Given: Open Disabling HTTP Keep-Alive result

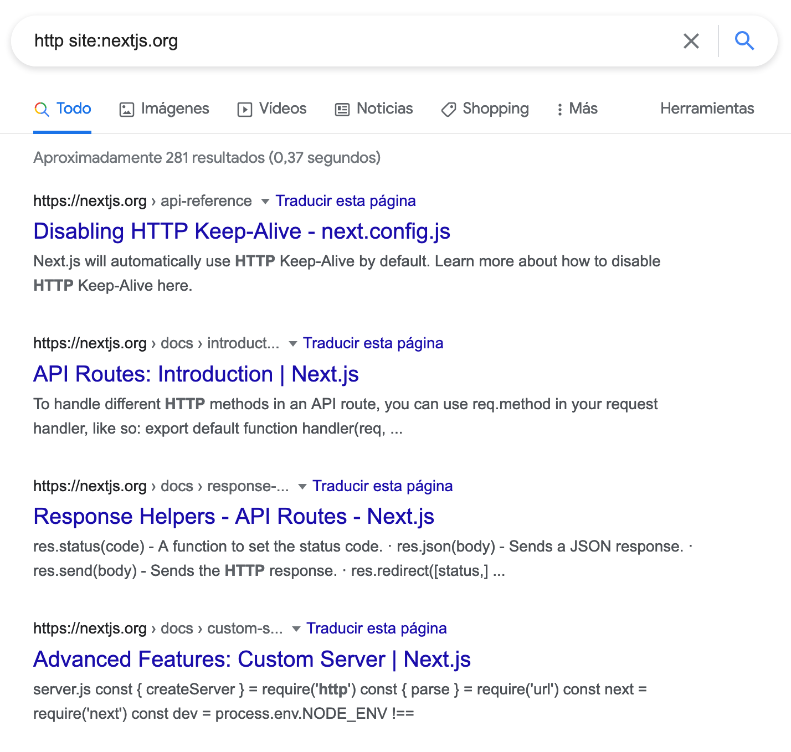Looking at the screenshot, I should pyautogui.click(x=242, y=231).
